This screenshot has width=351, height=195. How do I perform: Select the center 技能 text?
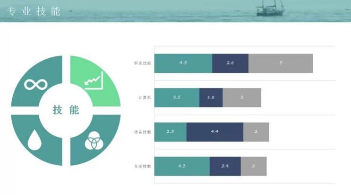click(66, 110)
